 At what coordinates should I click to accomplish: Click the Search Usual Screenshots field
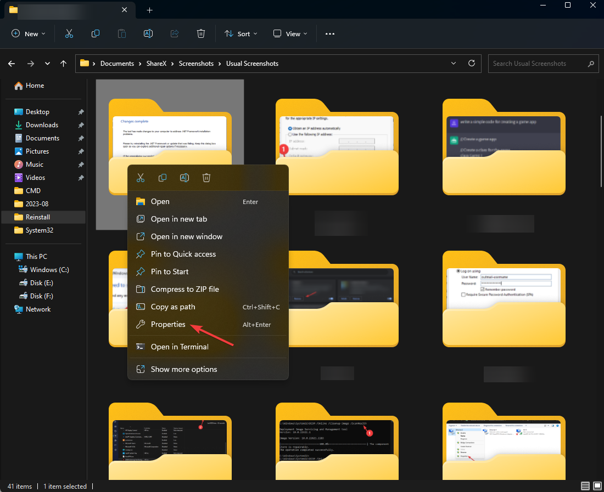[535, 64]
